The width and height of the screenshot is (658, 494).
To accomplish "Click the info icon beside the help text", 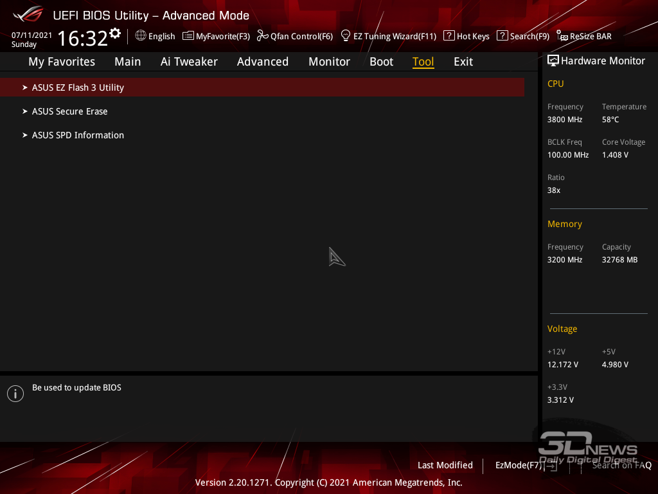I will point(15,394).
